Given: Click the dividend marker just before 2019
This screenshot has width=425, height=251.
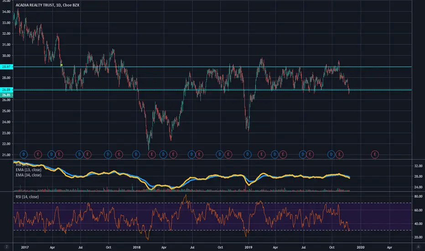Looking at the screenshot, I should tap(248, 154).
